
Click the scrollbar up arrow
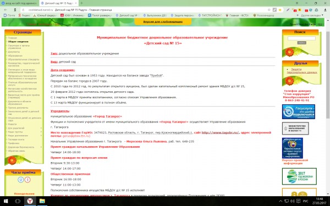328,20
